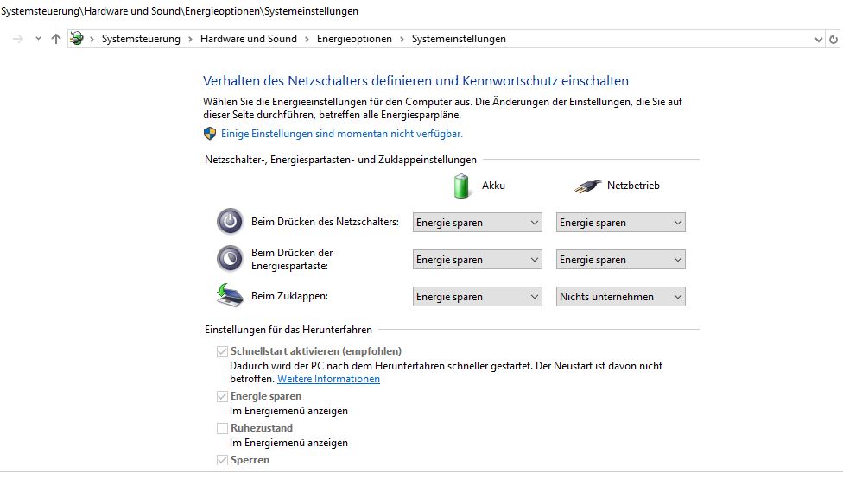Open Weitere Informationen link
The width and height of the screenshot is (843, 479).
(x=328, y=379)
